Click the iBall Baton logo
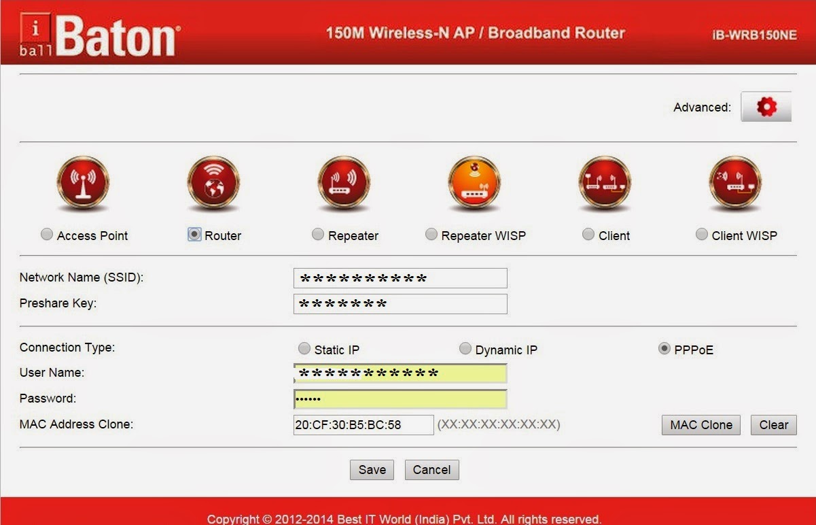The image size is (816, 525). point(100,35)
